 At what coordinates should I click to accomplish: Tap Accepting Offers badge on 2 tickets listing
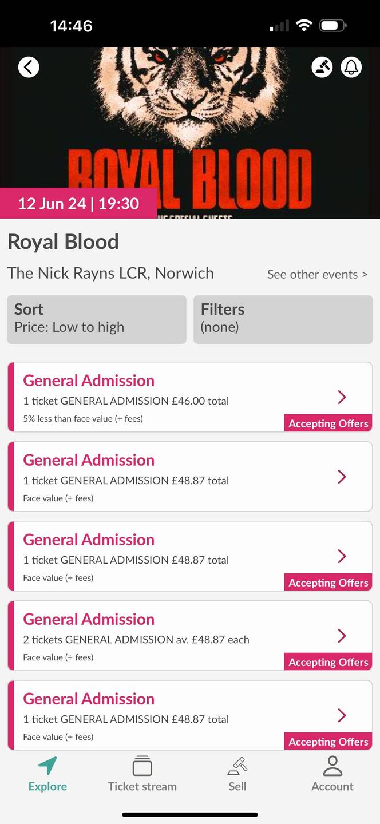click(x=328, y=662)
